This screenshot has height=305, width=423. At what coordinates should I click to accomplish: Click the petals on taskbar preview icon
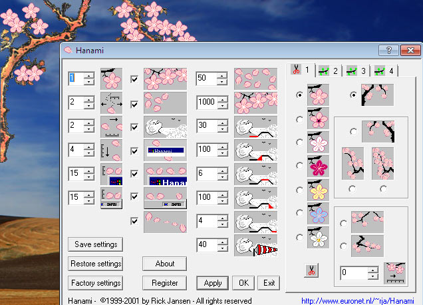pyautogui.click(x=165, y=198)
